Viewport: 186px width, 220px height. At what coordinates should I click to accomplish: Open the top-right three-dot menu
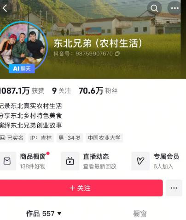174,8
